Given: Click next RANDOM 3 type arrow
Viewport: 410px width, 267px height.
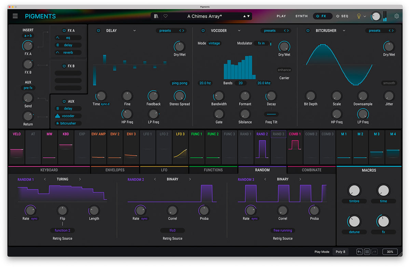Looking at the screenshot, I should pos(300,179).
